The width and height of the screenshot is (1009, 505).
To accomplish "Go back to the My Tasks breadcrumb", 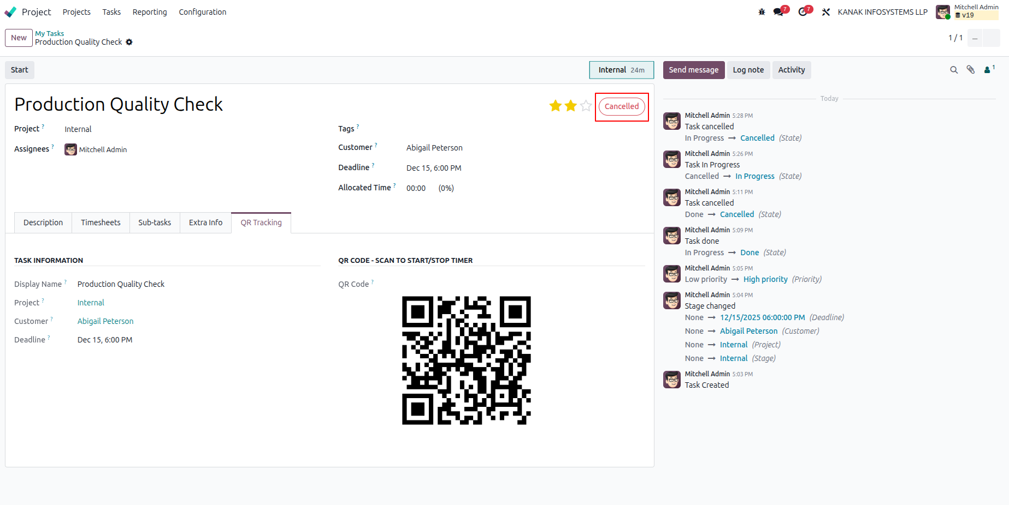I will tap(50, 33).
